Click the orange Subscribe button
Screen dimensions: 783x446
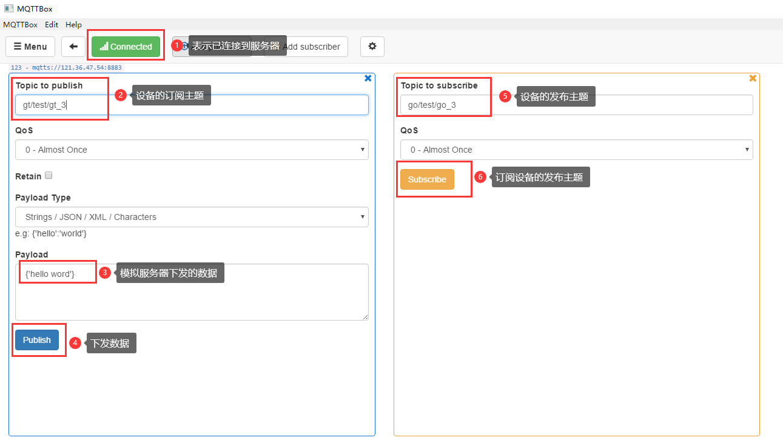427,179
